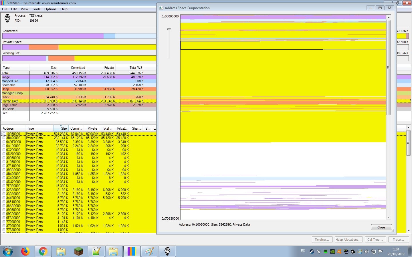Select the Managed Heap summary row
The width and height of the screenshot is (412, 257).
(79, 93)
